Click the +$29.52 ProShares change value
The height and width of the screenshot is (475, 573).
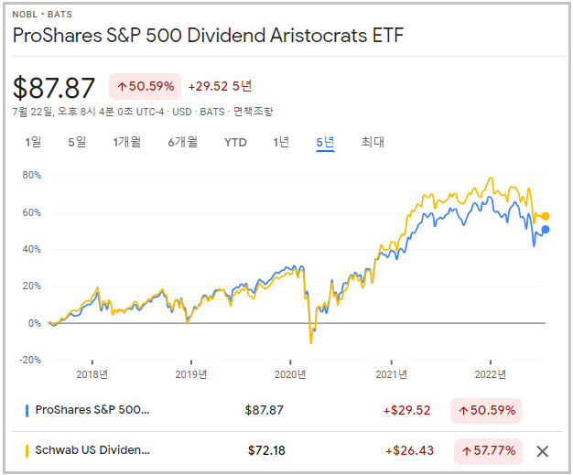406,410
